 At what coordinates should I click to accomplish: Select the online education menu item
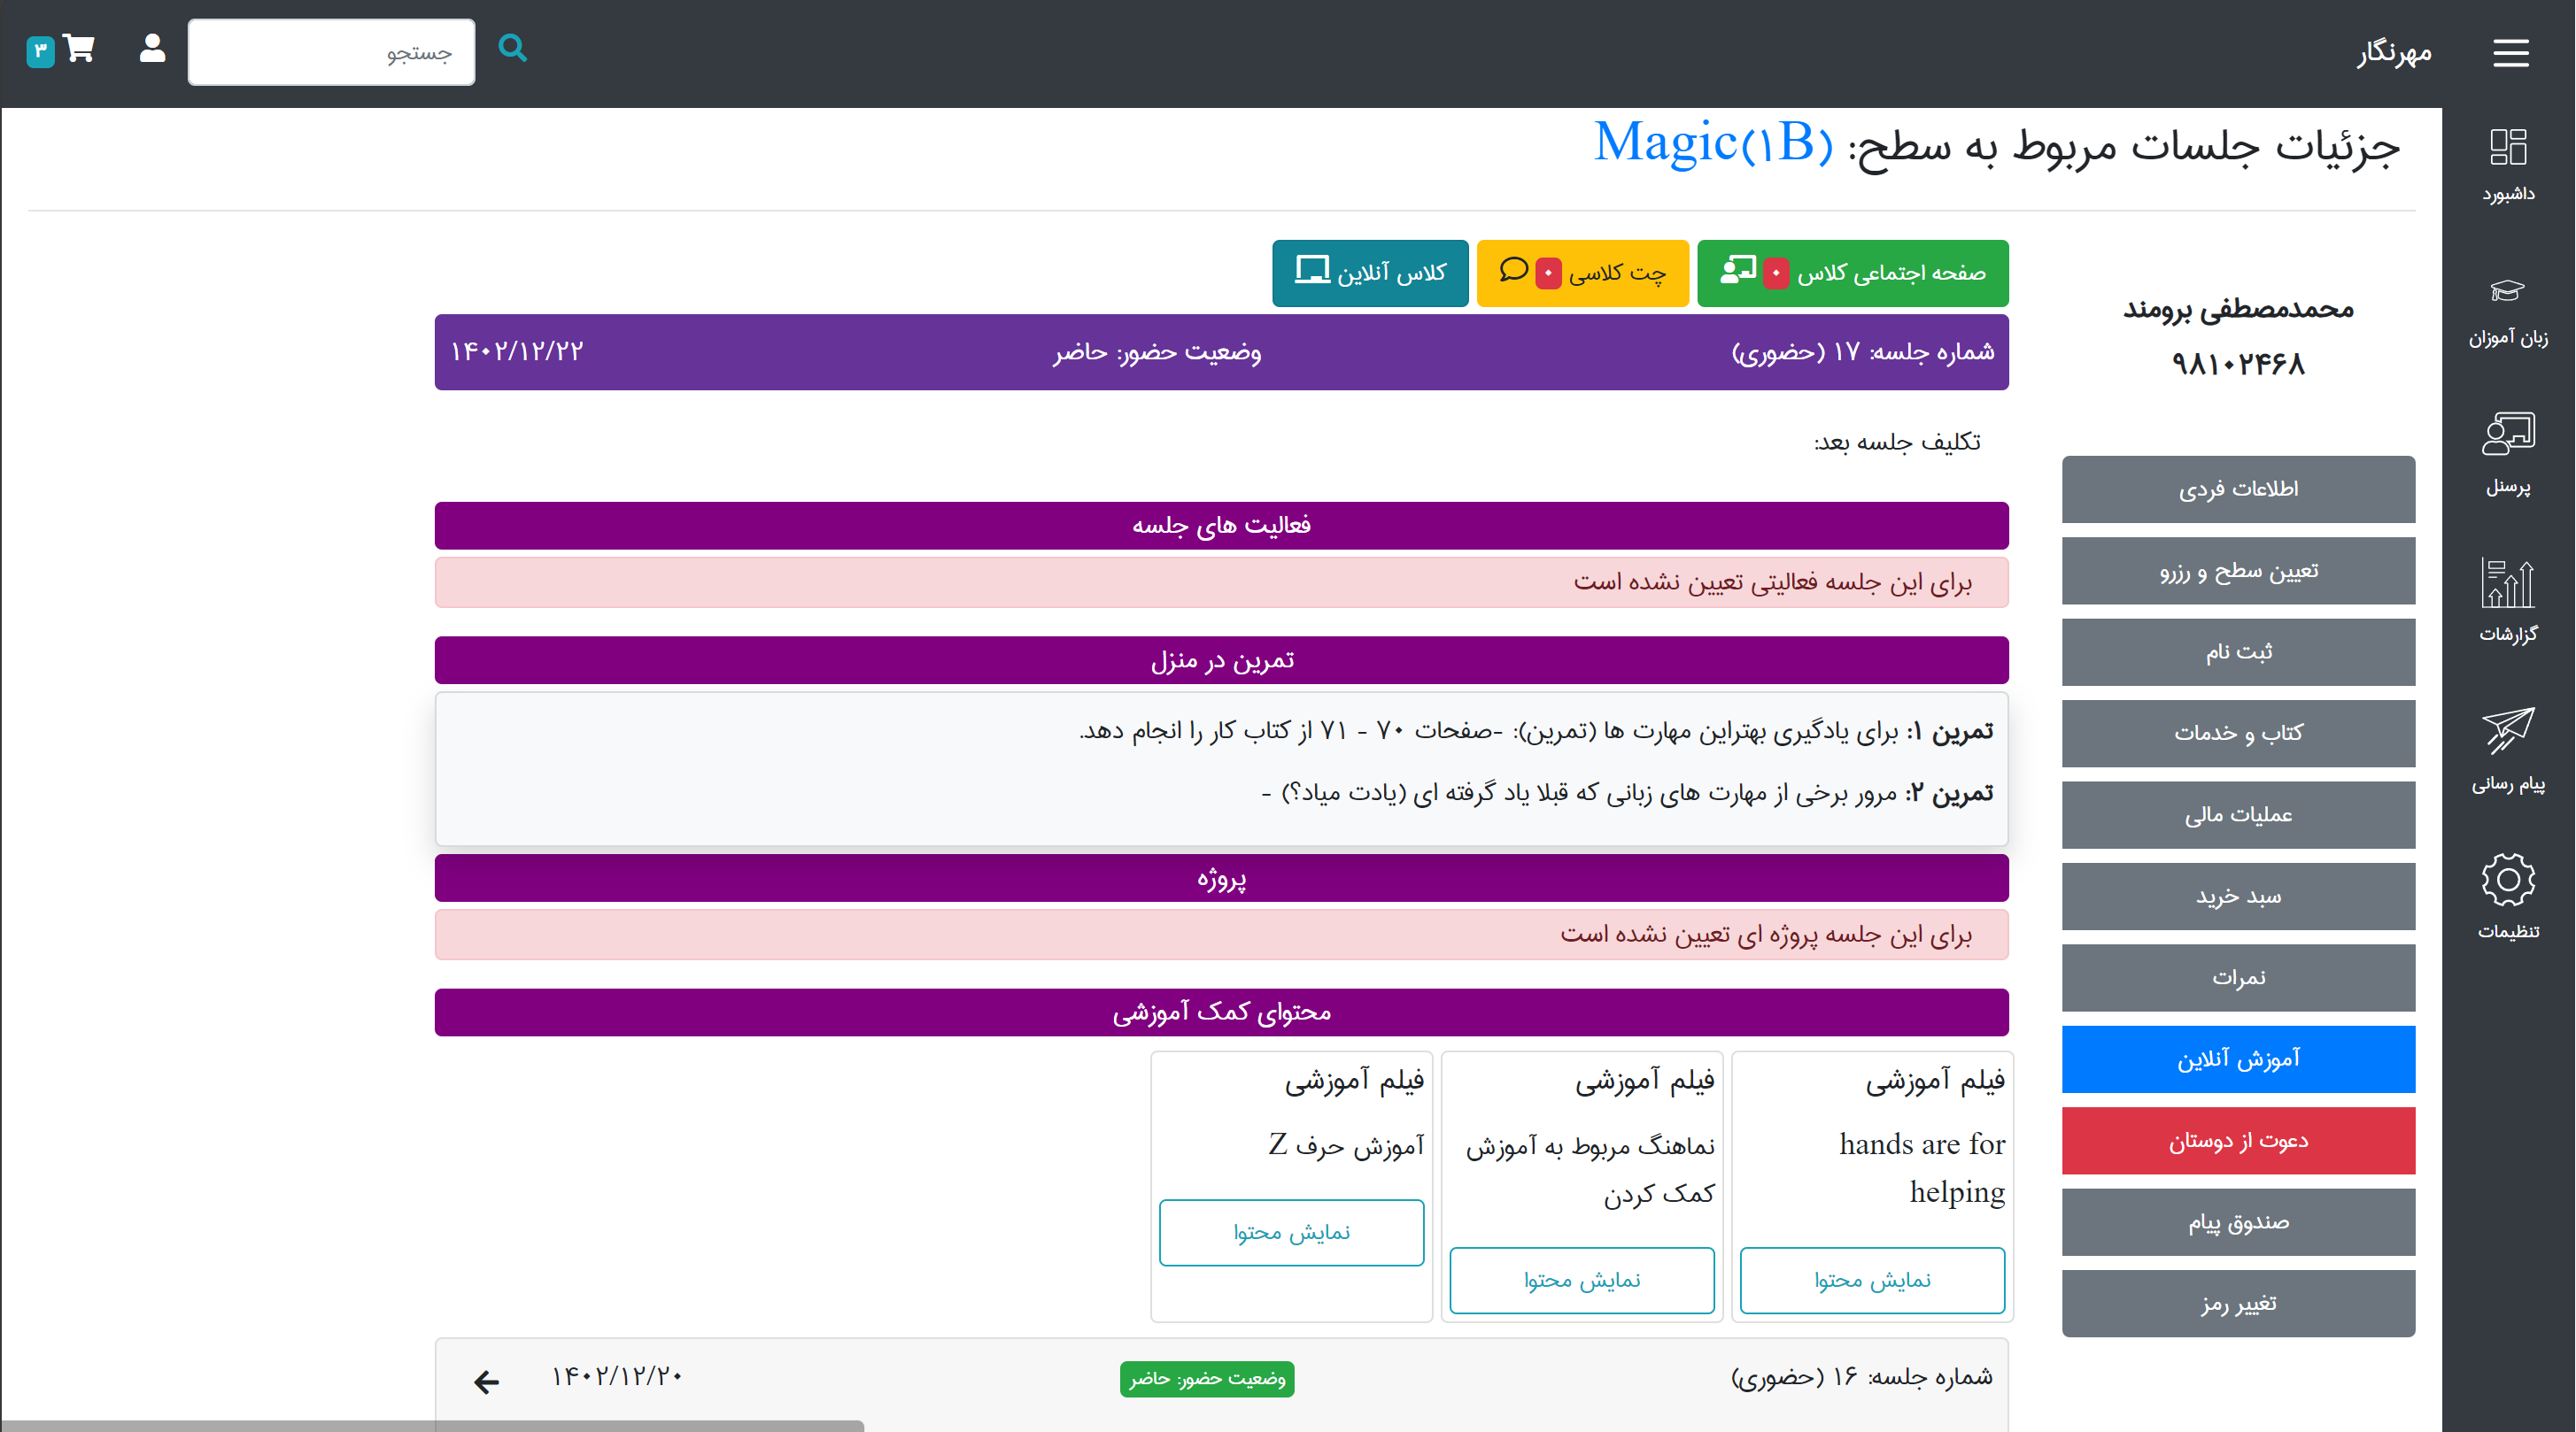(2237, 1059)
